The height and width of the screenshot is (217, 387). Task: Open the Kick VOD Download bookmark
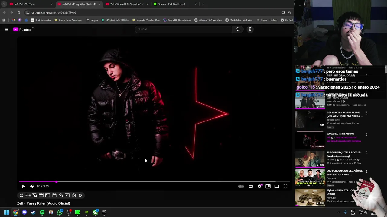177,20
